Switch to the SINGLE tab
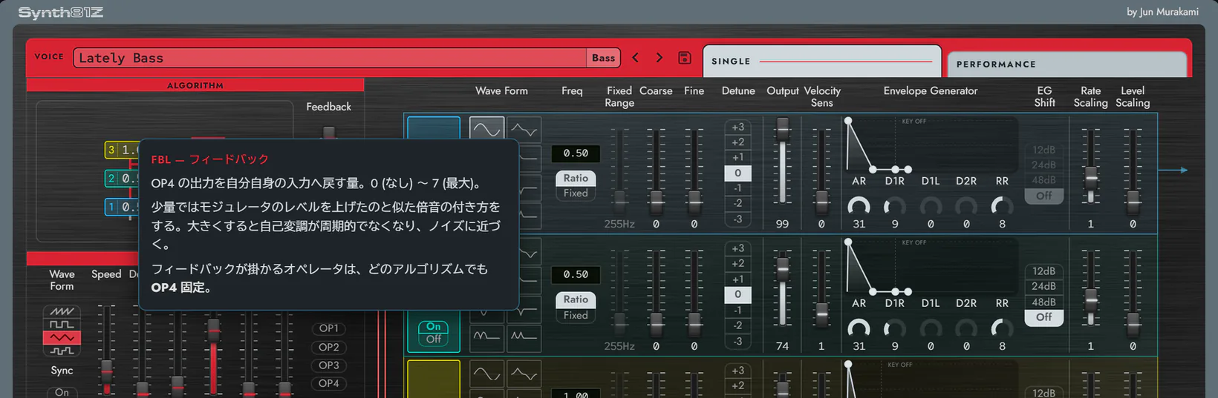Screen dimensions: 1218x398 coord(822,62)
